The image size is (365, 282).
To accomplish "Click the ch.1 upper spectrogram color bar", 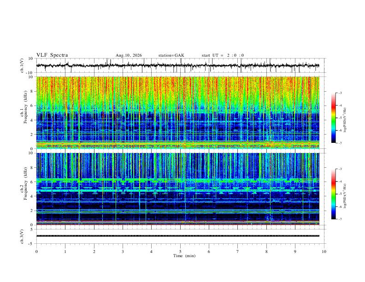I will [333, 118].
